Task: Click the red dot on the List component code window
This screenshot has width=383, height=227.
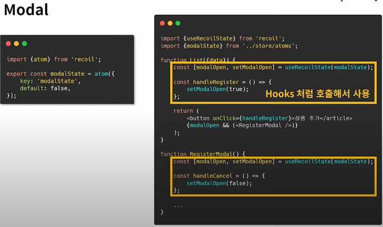Action: (x=162, y=23)
